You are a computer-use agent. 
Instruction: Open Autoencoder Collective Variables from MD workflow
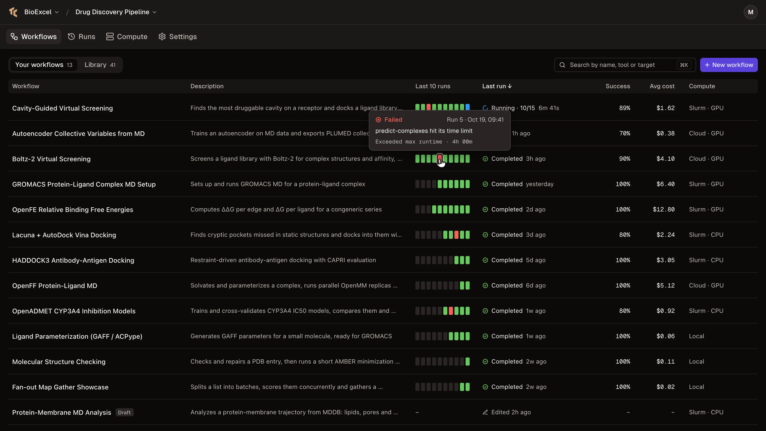point(78,134)
